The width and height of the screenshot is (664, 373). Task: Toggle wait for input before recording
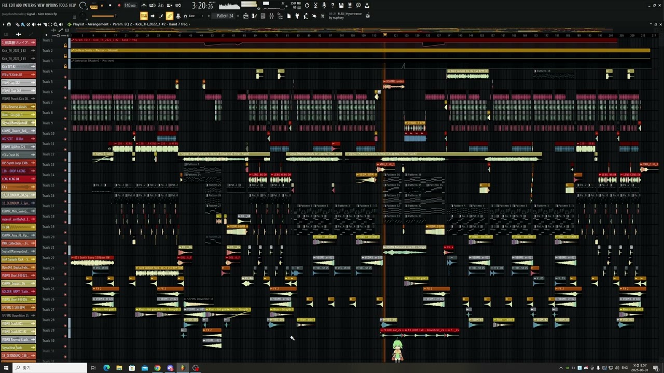[x=153, y=5]
